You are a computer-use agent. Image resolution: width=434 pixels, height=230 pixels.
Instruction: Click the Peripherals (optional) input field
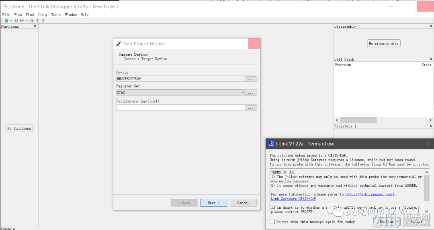[181, 108]
